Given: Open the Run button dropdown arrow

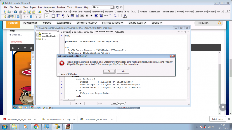Looking at the screenshot, I should pyautogui.click(x=28, y=17).
